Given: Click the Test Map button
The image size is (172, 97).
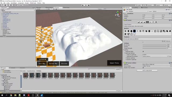Looking at the screenshot, I should coord(42,64).
